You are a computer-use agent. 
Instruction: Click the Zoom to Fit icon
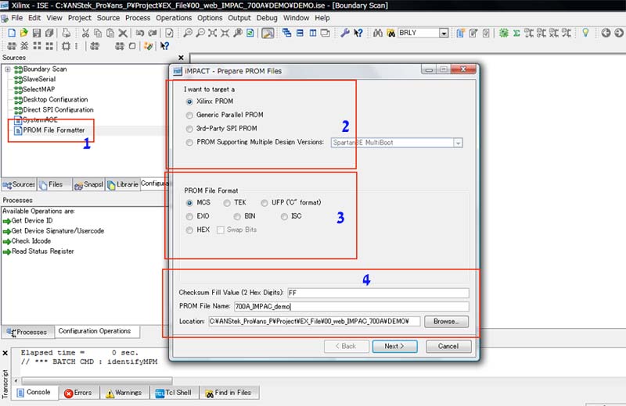tap(212, 33)
